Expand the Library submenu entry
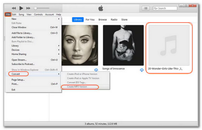The height and width of the screenshot is (130, 202). [33, 46]
